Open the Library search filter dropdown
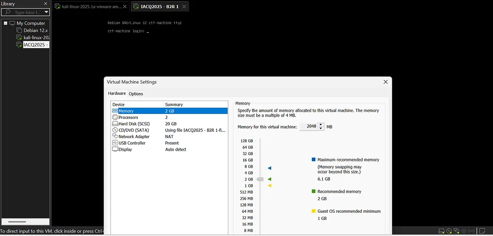This screenshot has width=493, height=236. click(46, 13)
